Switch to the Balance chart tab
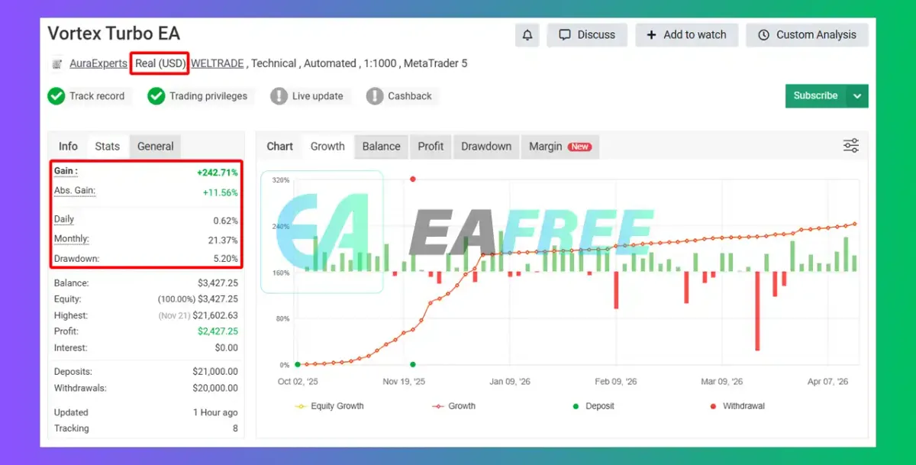 pyautogui.click(x=381, y=147)
